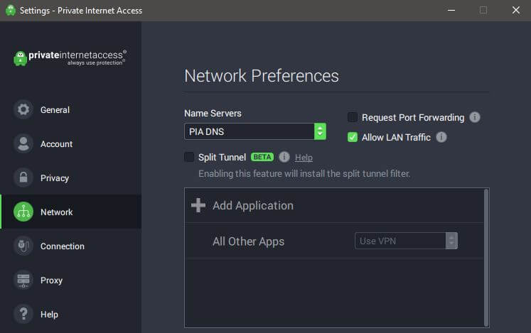Click the Network Preferences heading
Viewport: 531px width, 333px height.
click(x=262, y=76)
